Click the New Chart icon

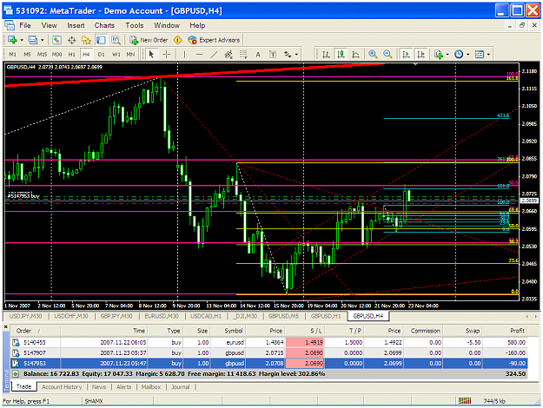pyautogui.click(x=12, y=40)
